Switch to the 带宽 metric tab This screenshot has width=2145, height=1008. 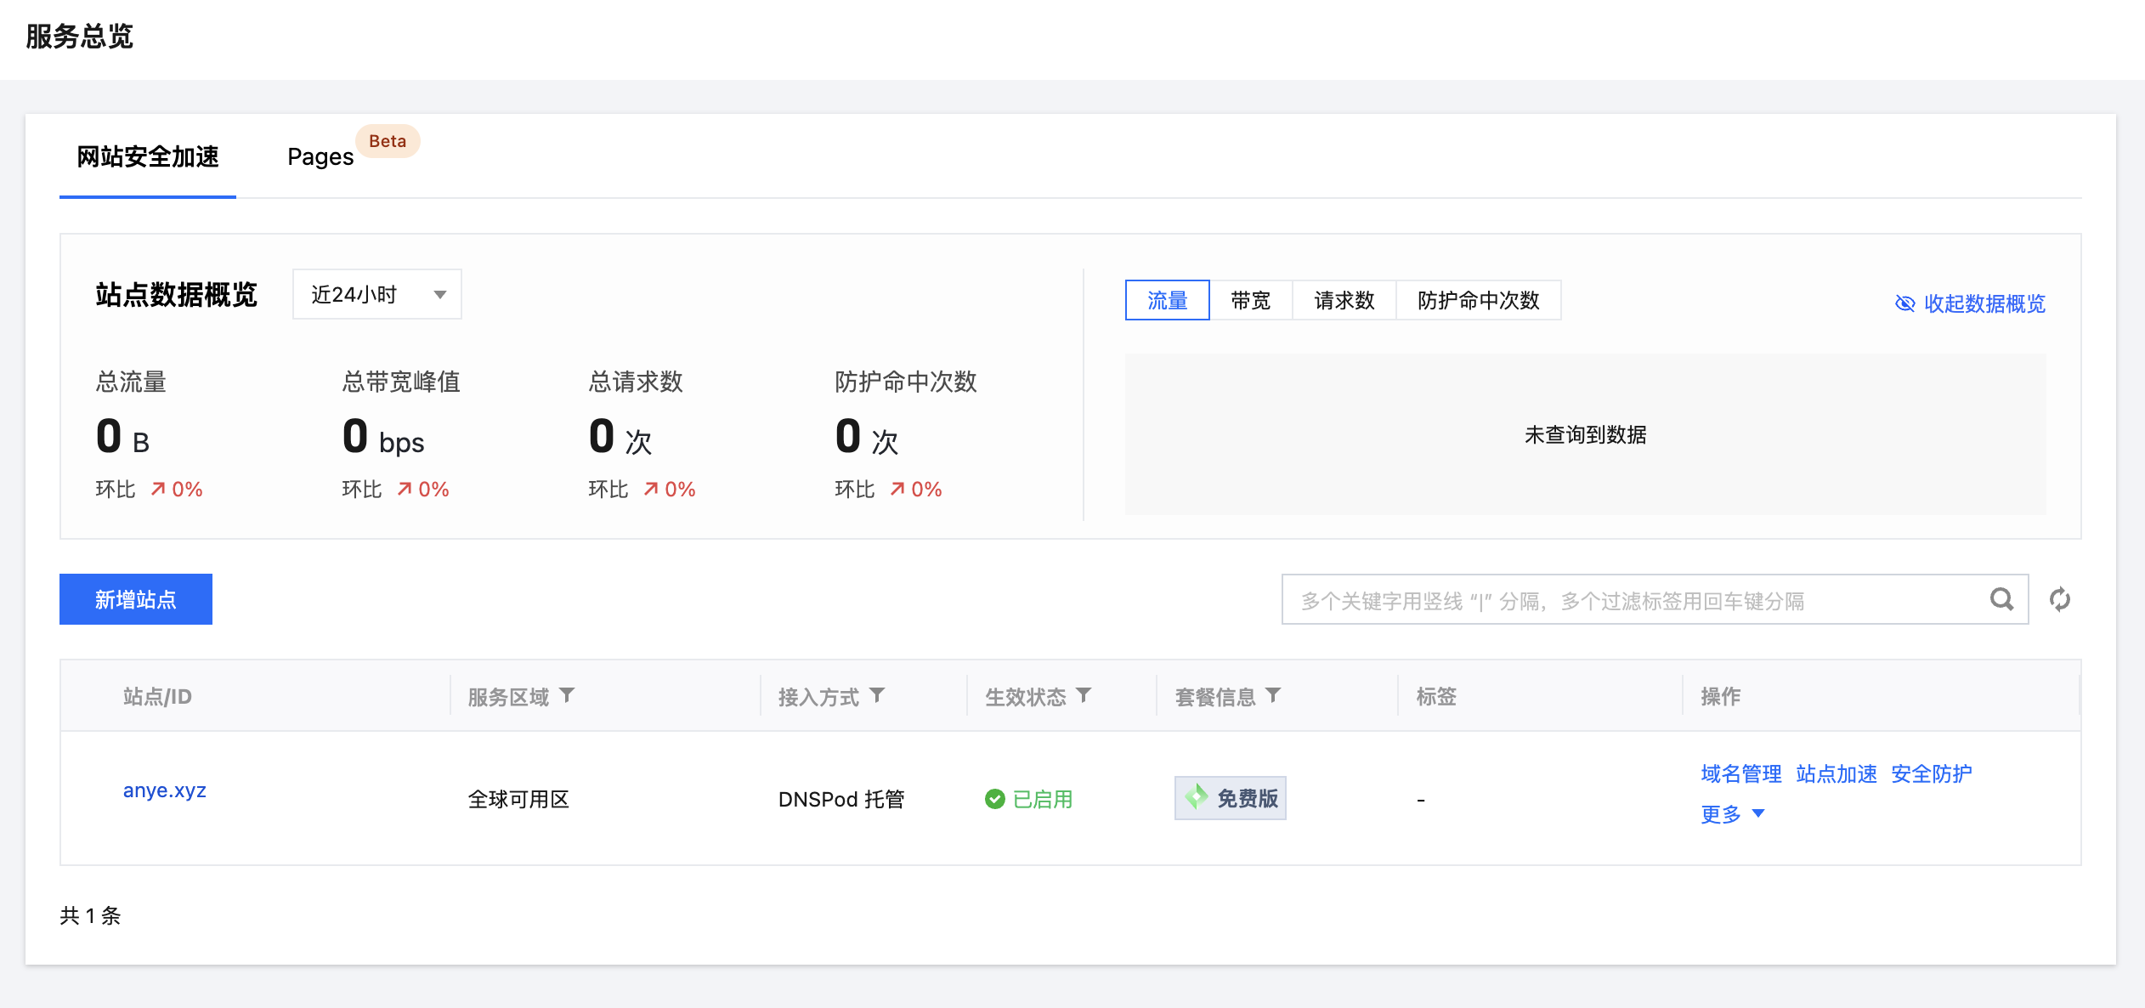click(1249, 300)
